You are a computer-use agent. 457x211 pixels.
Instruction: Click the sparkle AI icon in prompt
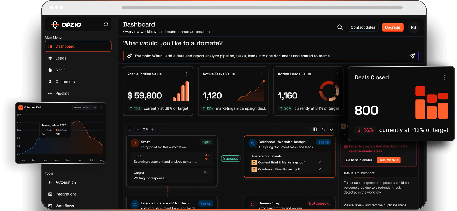click(130, 56)
